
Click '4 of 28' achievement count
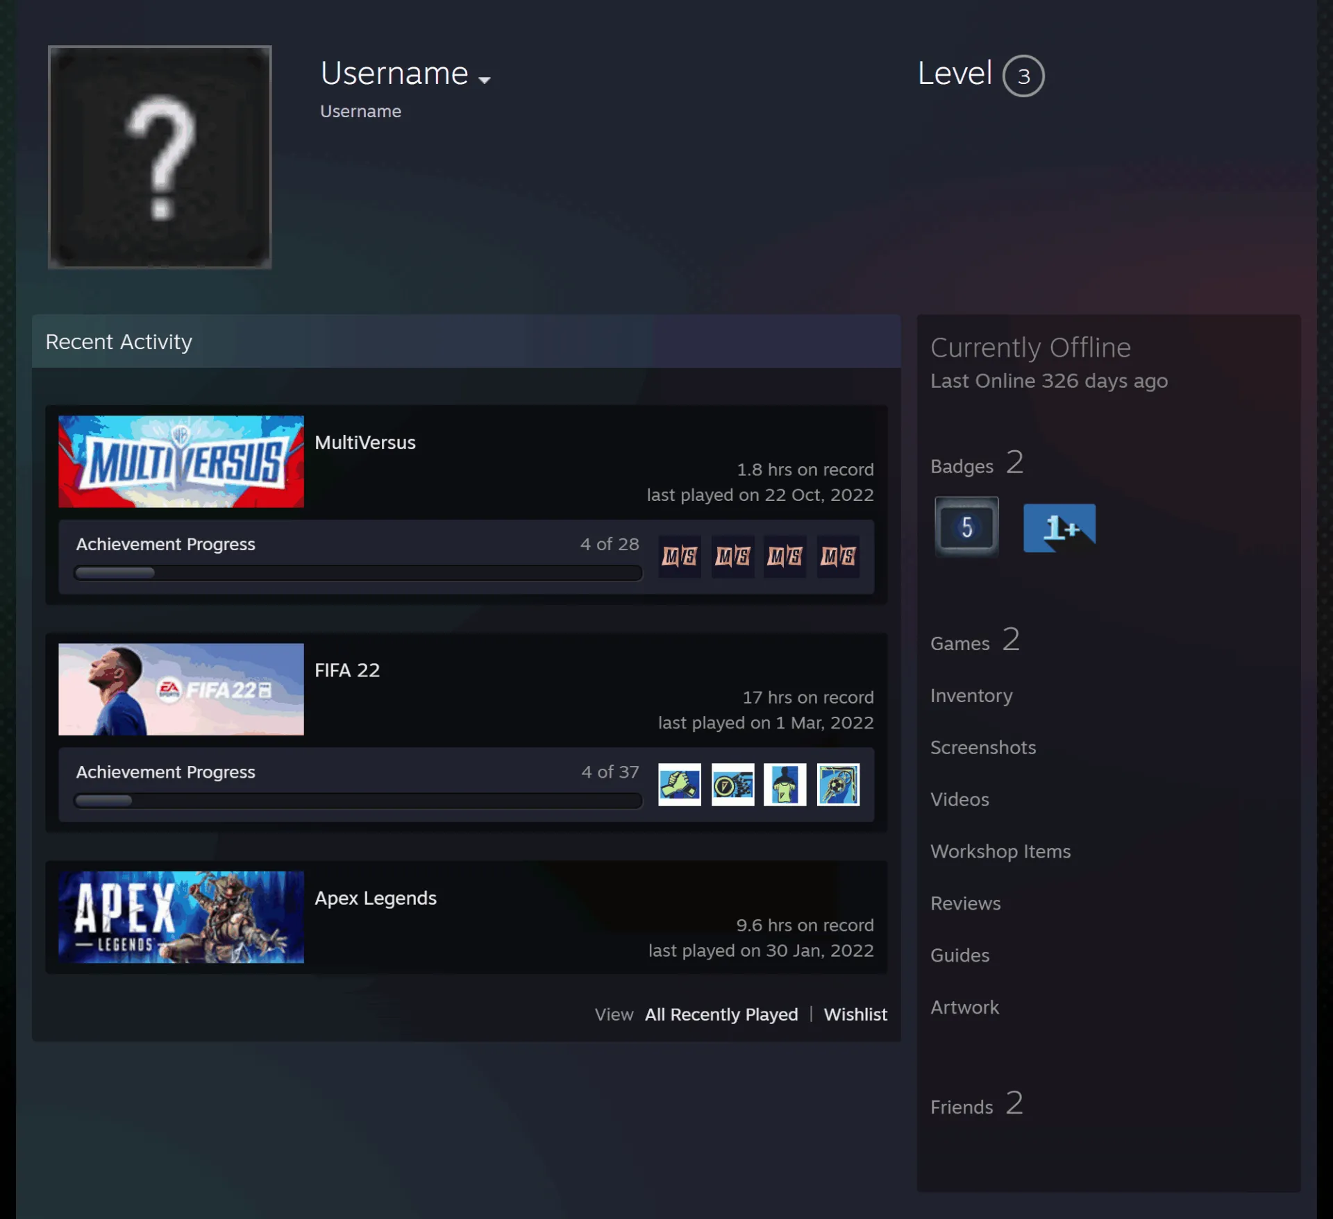coord(610,544)
